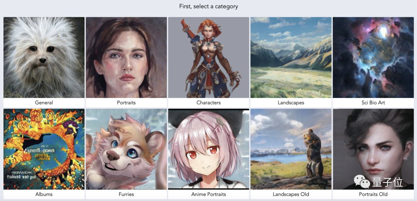This screenshot has height=201, width=417.
Task: Click the Portraits category label
Action: click(126, 103)
